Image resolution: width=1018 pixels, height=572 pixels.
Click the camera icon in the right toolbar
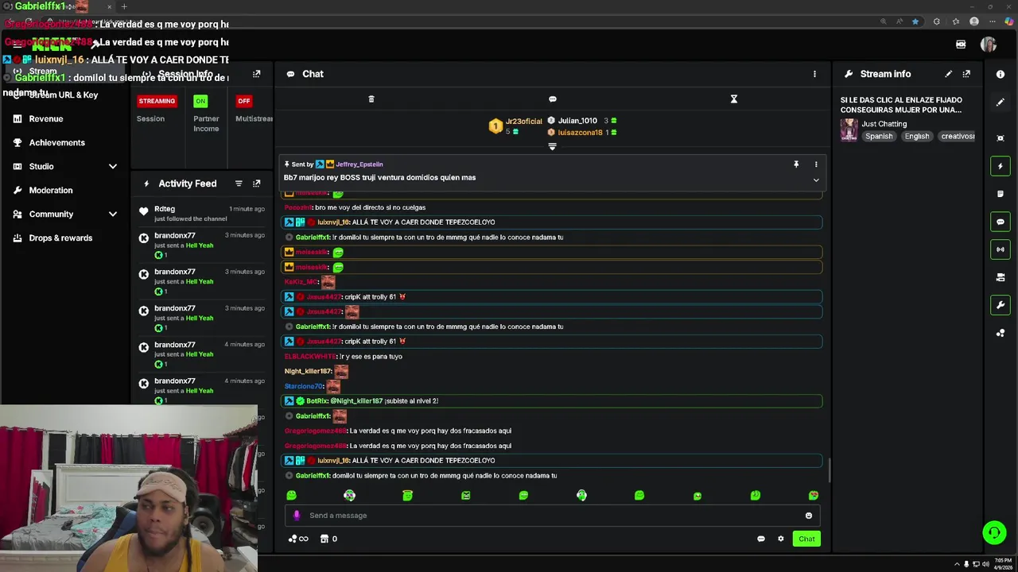(1001, 138)
